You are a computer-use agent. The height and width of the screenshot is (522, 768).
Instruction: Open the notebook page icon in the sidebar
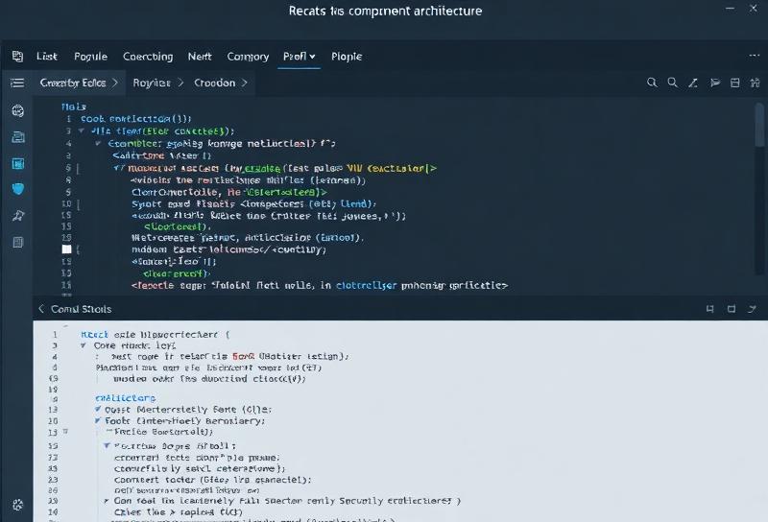click(18, 242)
